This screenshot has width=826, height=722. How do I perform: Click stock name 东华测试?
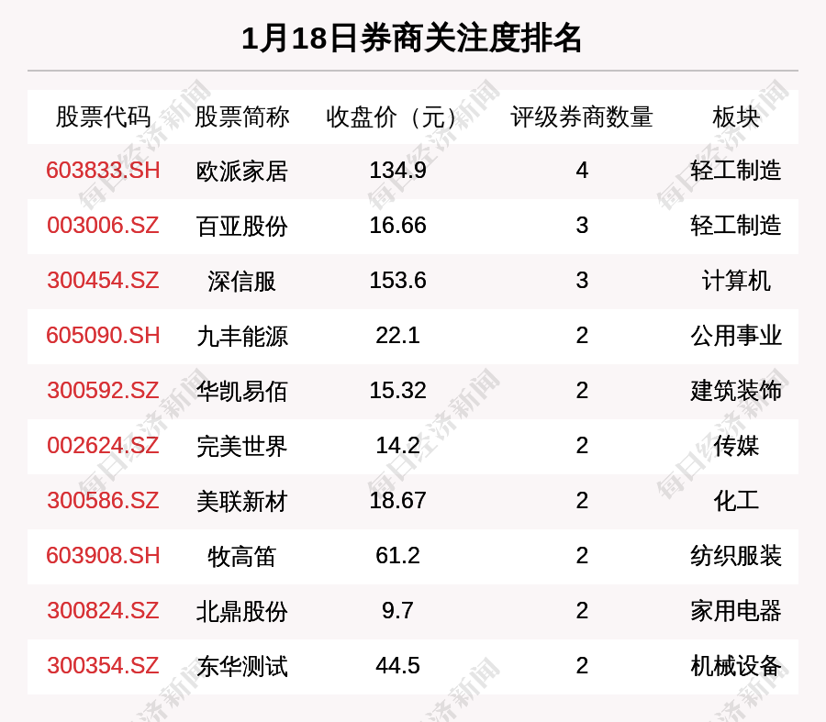pyautogui.click(x=241, y=667)
